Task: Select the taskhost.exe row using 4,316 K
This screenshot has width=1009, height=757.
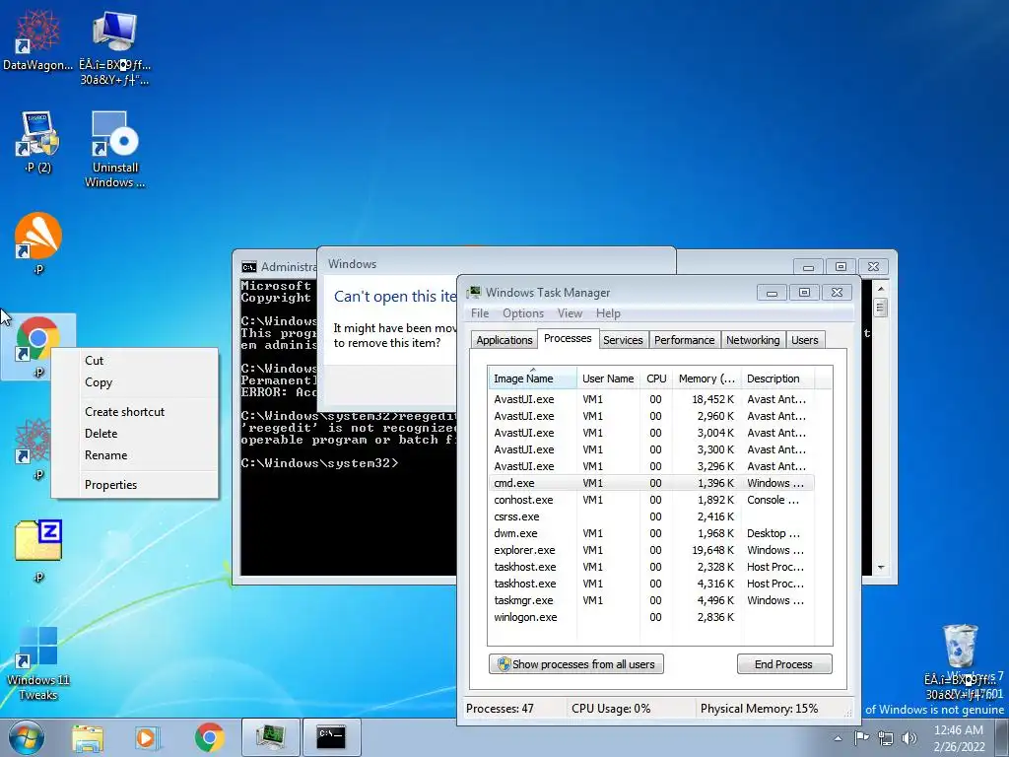Action: click(x=651, y=584)
